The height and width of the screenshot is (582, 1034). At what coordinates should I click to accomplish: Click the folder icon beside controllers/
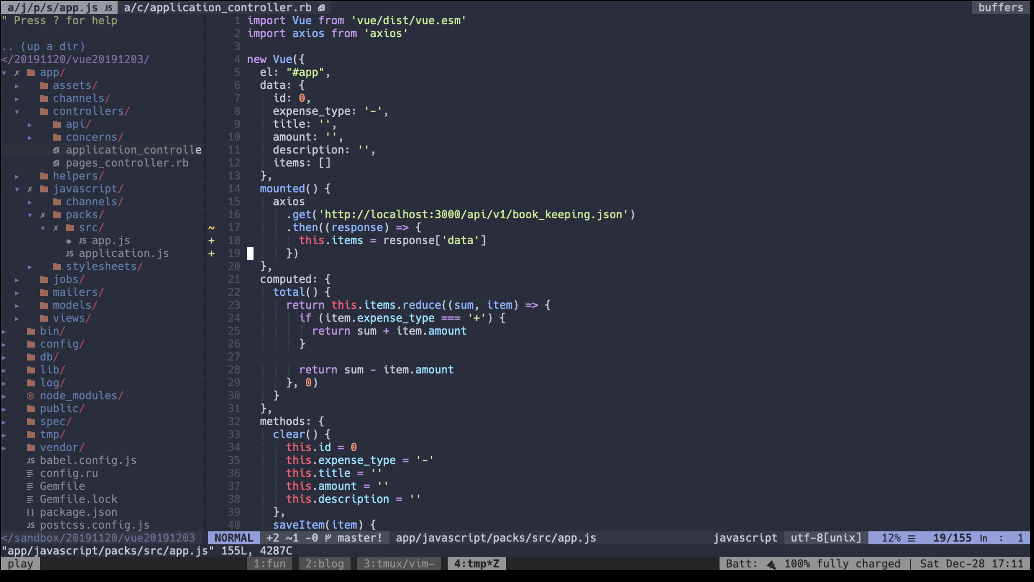pyautogui.click(x=43, y=111)
